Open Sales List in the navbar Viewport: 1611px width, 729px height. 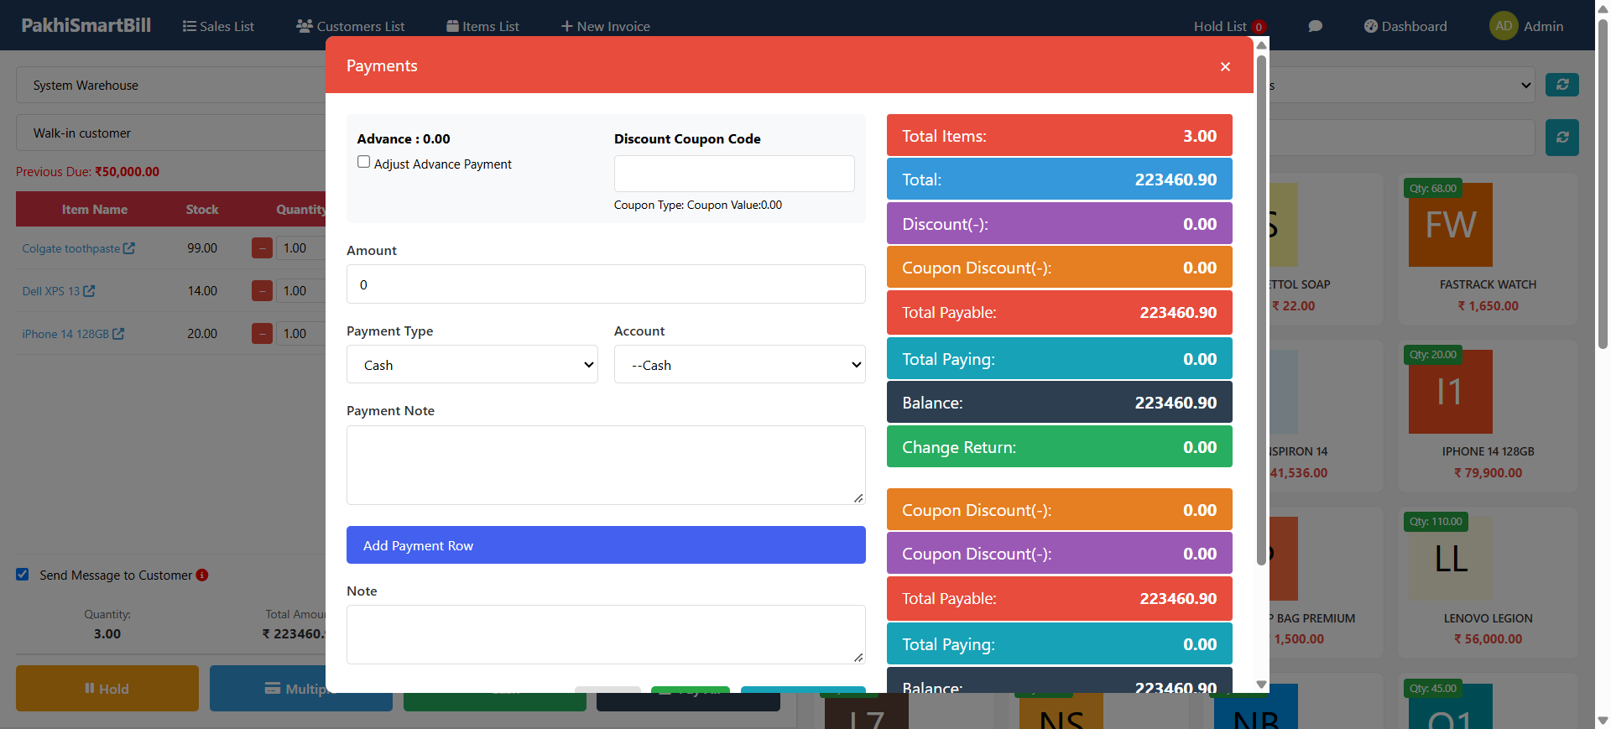(x=218, y=27)
